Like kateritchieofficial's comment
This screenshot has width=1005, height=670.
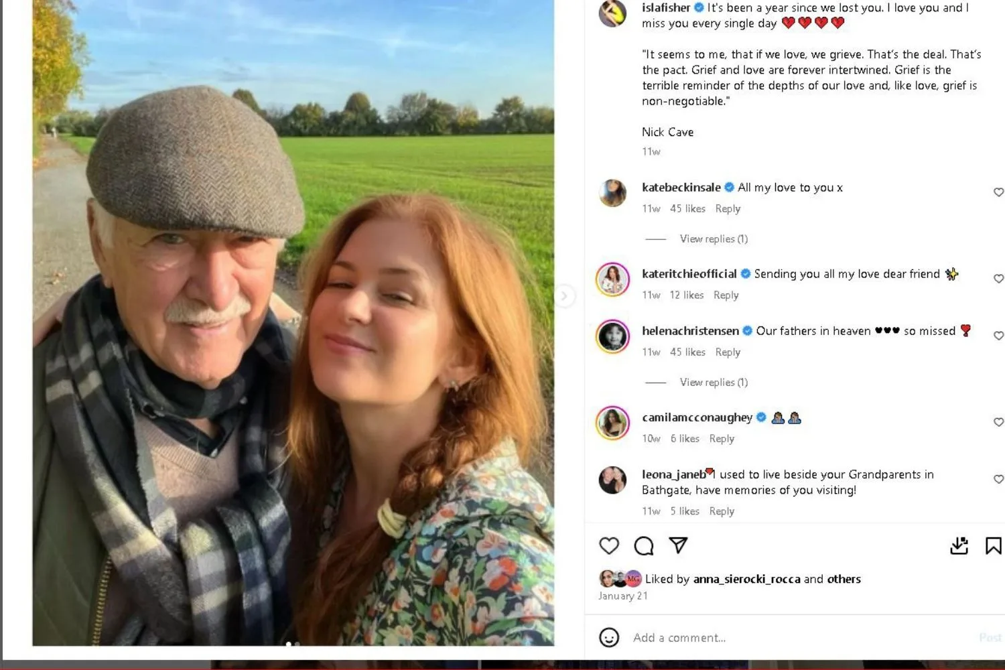click(998, 279)
